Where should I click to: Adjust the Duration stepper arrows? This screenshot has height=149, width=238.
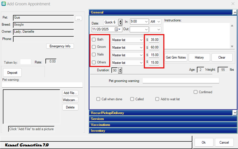[120, 70]
